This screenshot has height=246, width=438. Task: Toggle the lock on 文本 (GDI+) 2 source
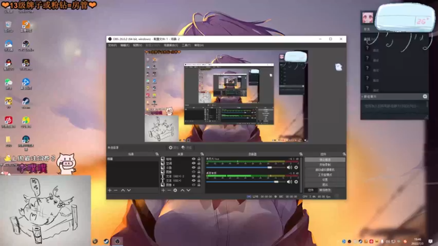click(x=199, y=176)
